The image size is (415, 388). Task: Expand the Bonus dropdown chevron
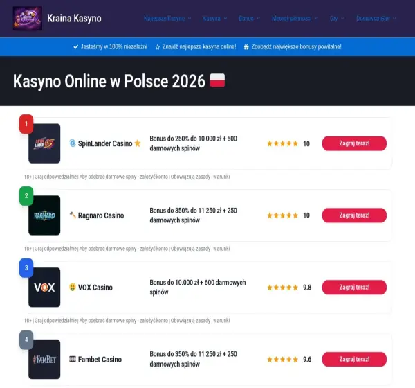[258, 19]
